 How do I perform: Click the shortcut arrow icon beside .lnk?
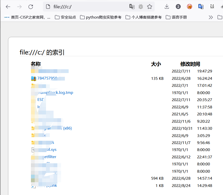pyautogui.click(x=33, y=186)
